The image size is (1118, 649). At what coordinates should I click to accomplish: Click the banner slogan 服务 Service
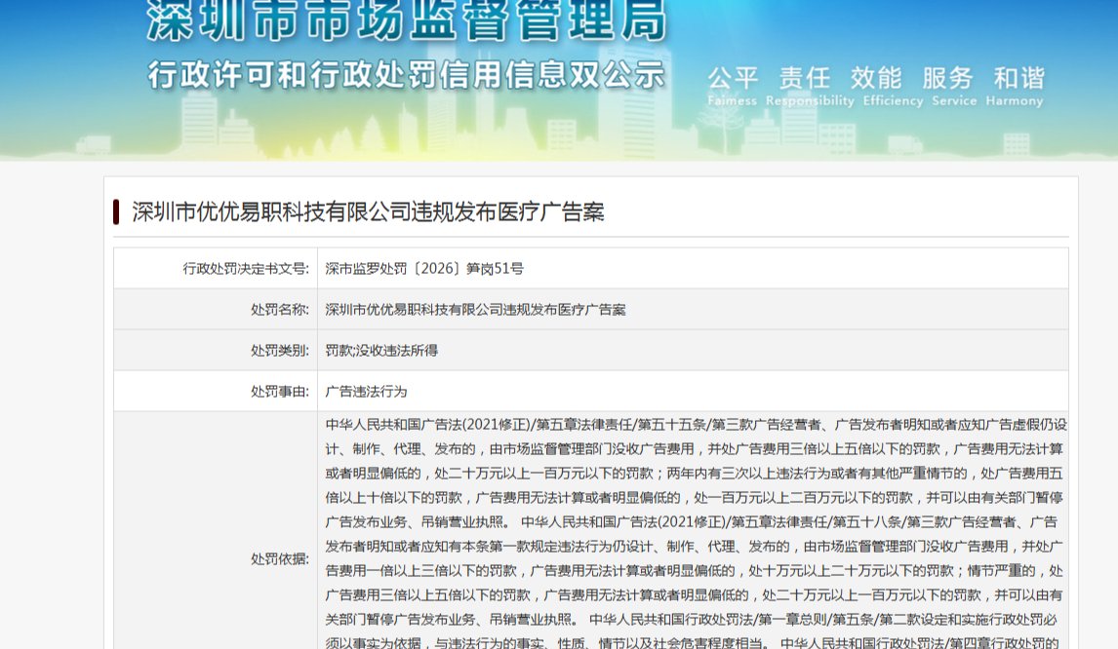(x=953, y=87)
